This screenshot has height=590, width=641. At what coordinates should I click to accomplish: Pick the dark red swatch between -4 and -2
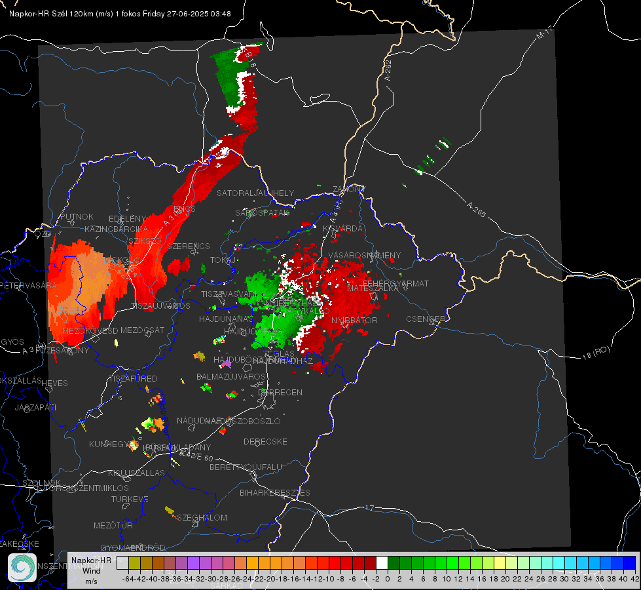pyautogui.click(x=370, y=562)
